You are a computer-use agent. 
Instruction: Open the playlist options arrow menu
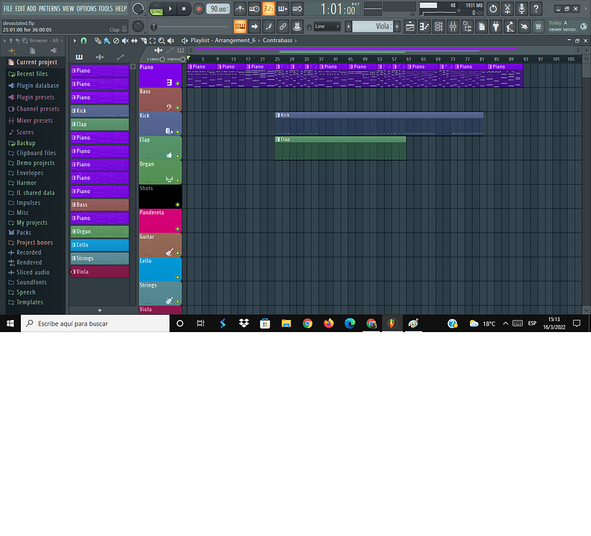tap(75, 40)
